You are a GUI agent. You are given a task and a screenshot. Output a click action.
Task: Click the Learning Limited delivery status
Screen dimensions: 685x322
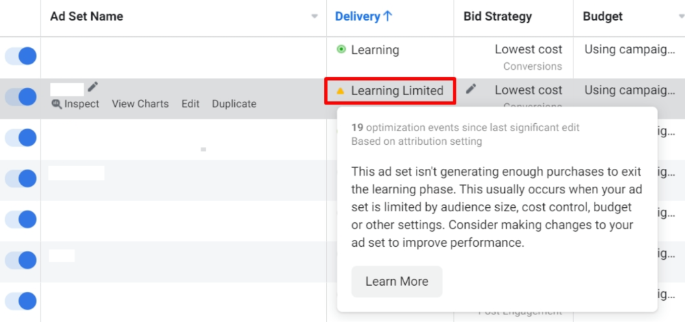point(397,91)
